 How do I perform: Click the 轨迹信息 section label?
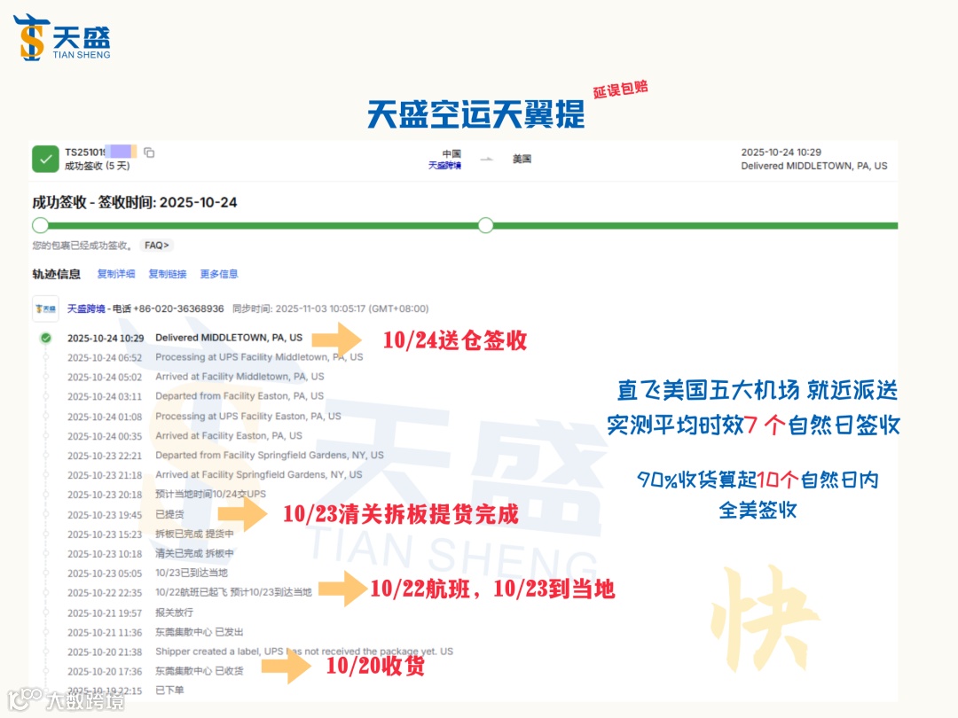(56, 274)
